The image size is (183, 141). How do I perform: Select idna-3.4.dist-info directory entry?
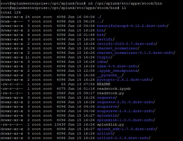tap(118, 66)
